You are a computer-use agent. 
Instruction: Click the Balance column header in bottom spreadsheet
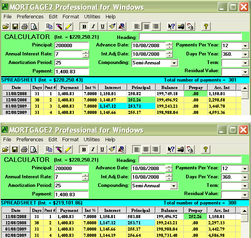[169, 210]
